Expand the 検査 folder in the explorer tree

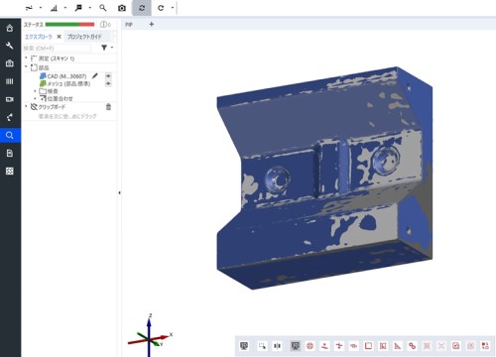(x=35, y=91)
